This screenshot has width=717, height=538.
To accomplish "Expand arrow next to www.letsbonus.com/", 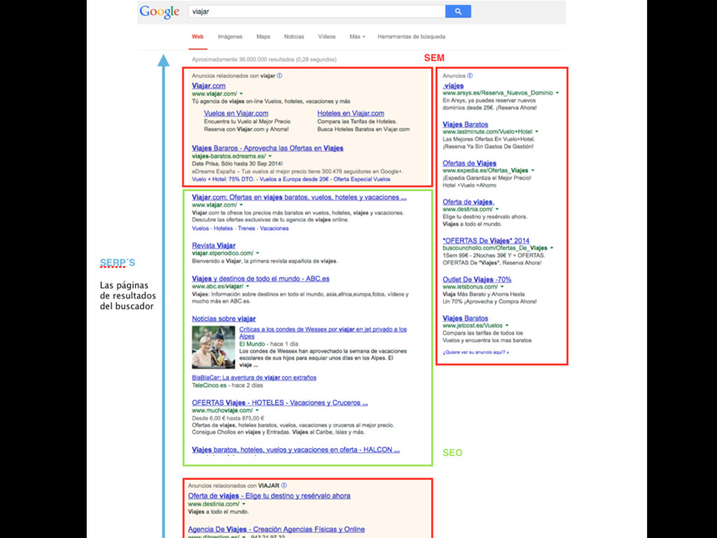I will tap(502, 287).
